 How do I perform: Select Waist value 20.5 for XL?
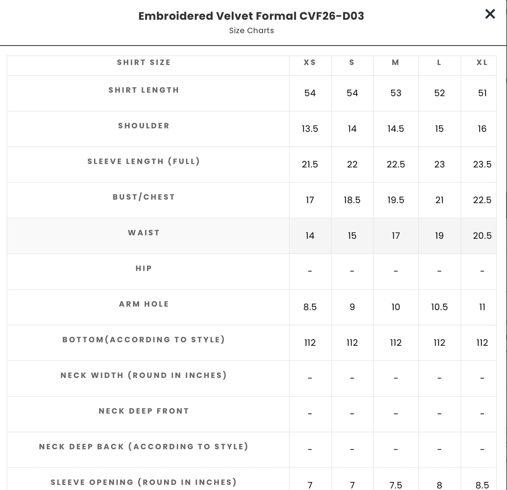tap(482, 235)
